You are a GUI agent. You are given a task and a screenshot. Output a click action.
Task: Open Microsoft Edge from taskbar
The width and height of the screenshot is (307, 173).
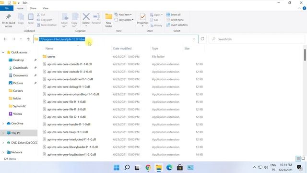(x=169, y=168)
